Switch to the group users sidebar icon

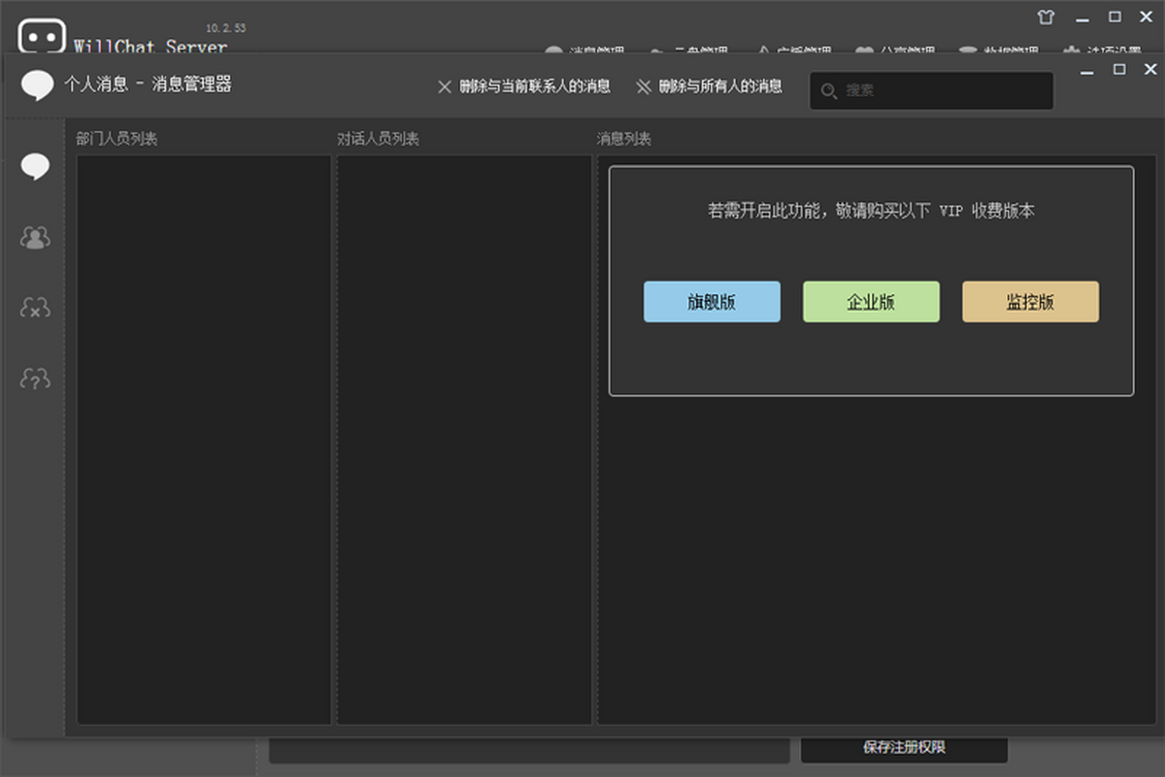click(36, 237)
